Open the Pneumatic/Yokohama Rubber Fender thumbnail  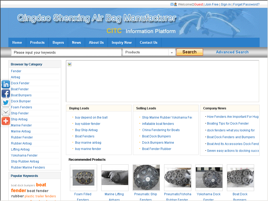click(178, 178)
